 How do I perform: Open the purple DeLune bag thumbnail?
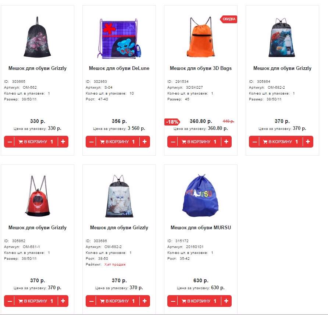pyautogui.click(x=119, y=38)
